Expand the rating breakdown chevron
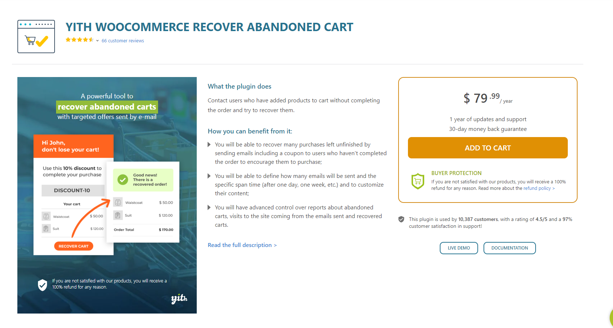613x328 pixels. coord(98,41)
